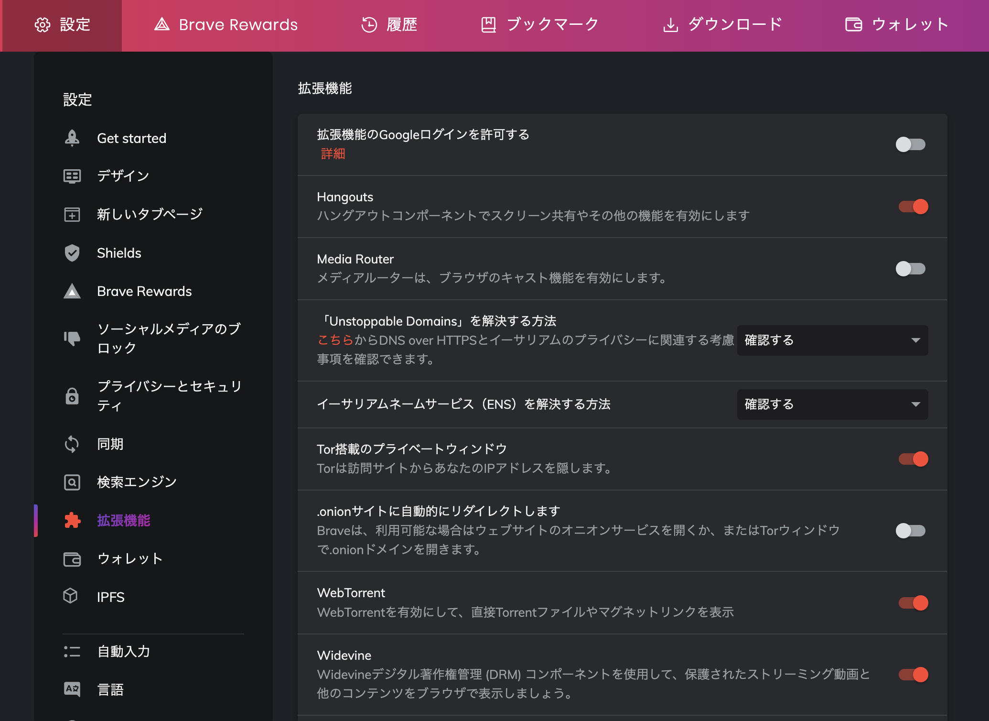
Task: Turn off the Hangouts toggle
Action: [913, 207]
